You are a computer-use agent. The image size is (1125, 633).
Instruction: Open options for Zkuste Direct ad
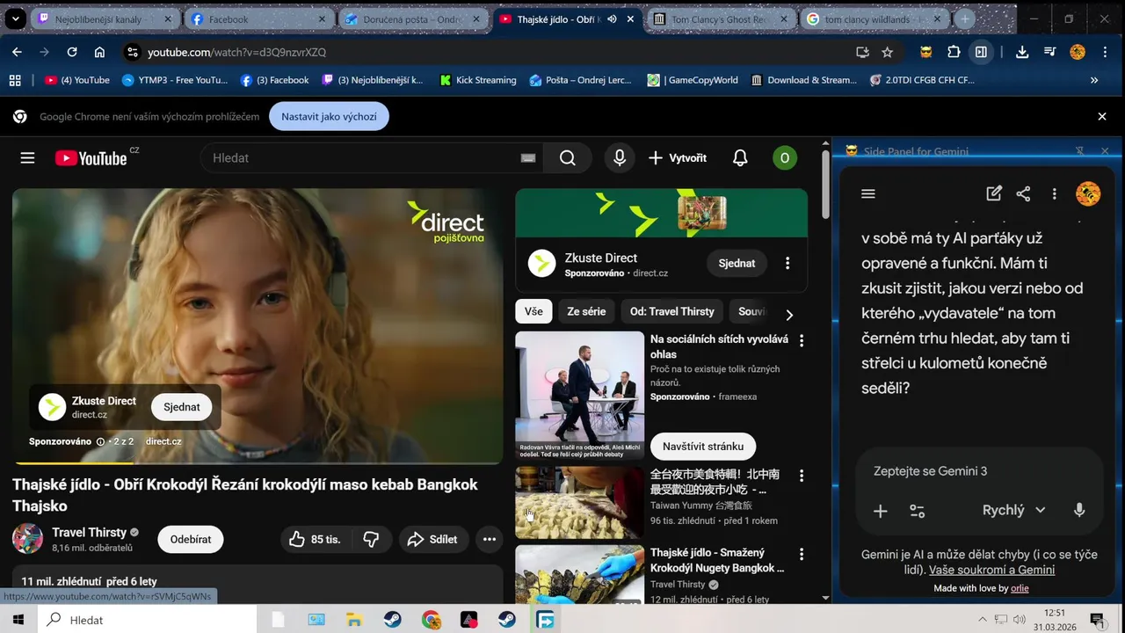pyautogui.click(x=787, y=263)
